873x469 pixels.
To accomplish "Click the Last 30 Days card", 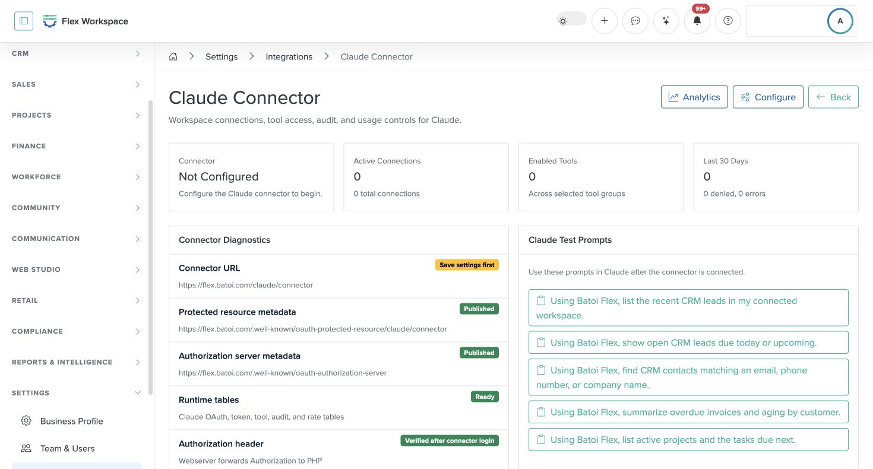I will click(776, 177).
